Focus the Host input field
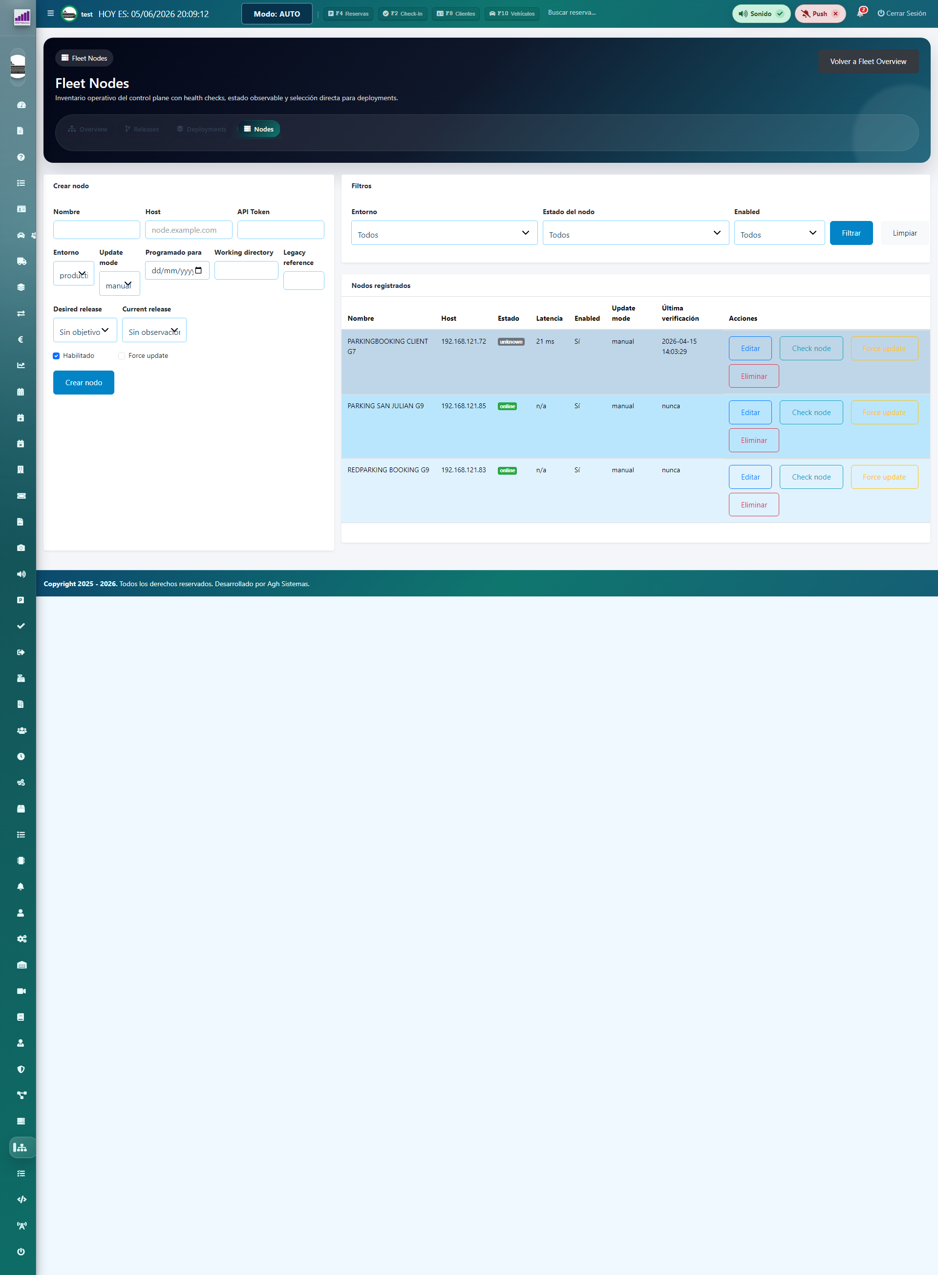 click(189, 230)
